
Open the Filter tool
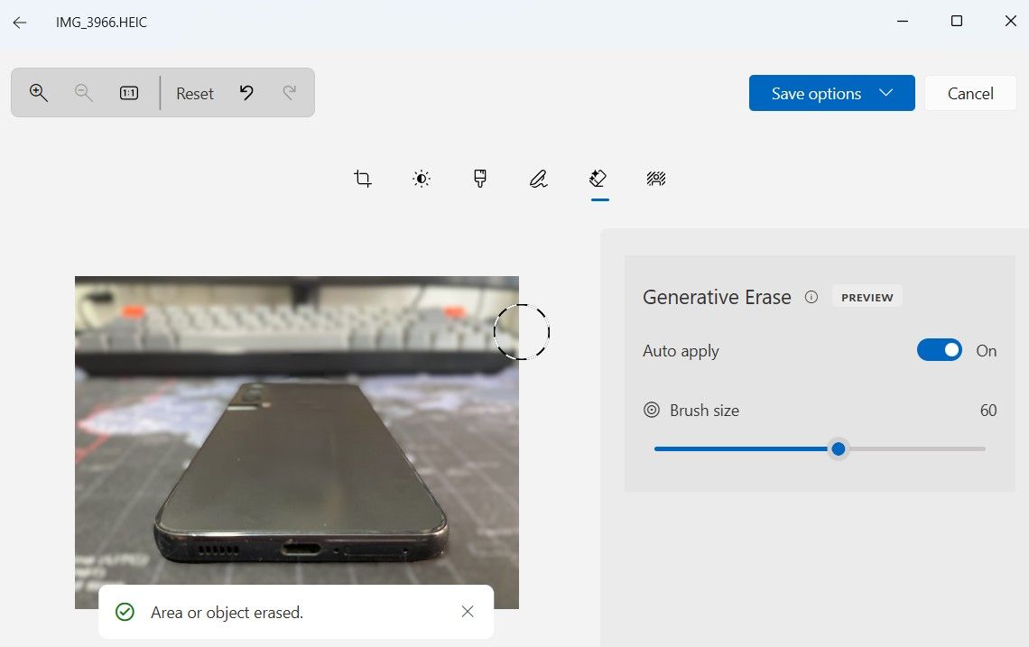click(480, 179)
